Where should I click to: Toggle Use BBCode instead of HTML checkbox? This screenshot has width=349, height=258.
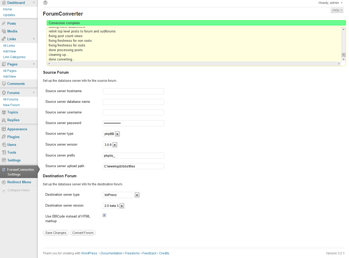tap(104, 215)
